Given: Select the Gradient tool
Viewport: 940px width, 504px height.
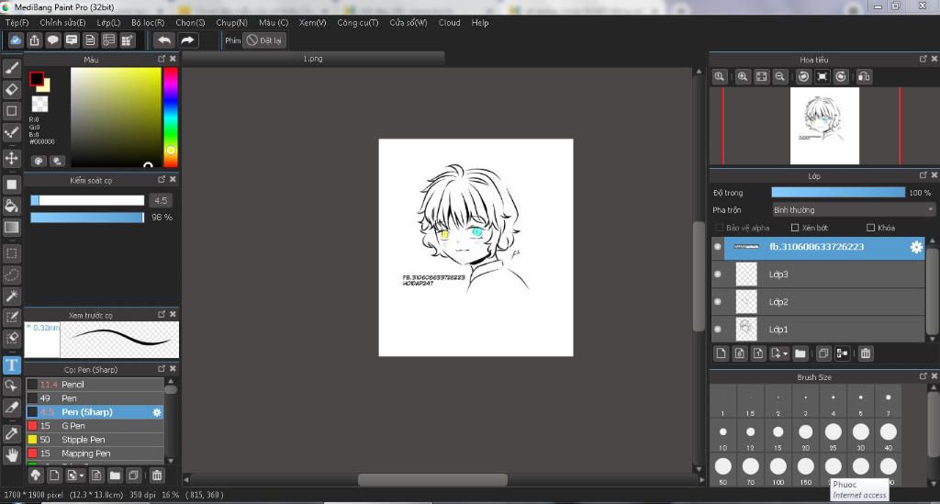Looking at the screenshot, I should pos(11,227).
